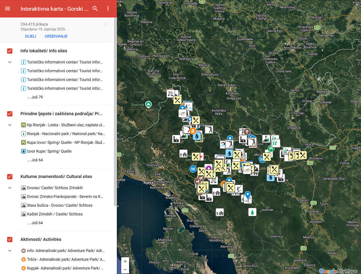Star this map with the star icon
This screenshot has width=361, height=274.
[105, 25]
